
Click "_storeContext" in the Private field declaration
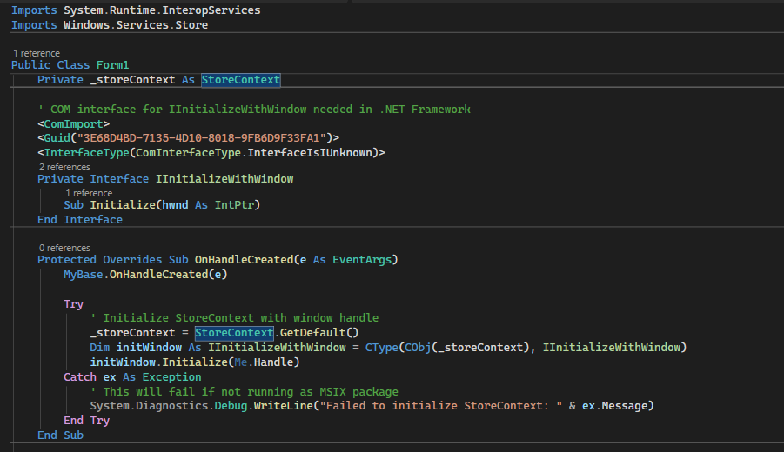132,80
